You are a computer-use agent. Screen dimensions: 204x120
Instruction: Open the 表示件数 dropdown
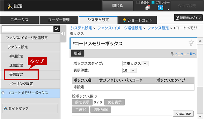pos(129,71)
